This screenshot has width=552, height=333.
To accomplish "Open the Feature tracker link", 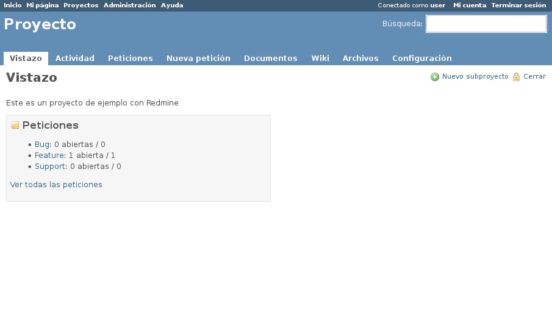I will tap(49, 156).
